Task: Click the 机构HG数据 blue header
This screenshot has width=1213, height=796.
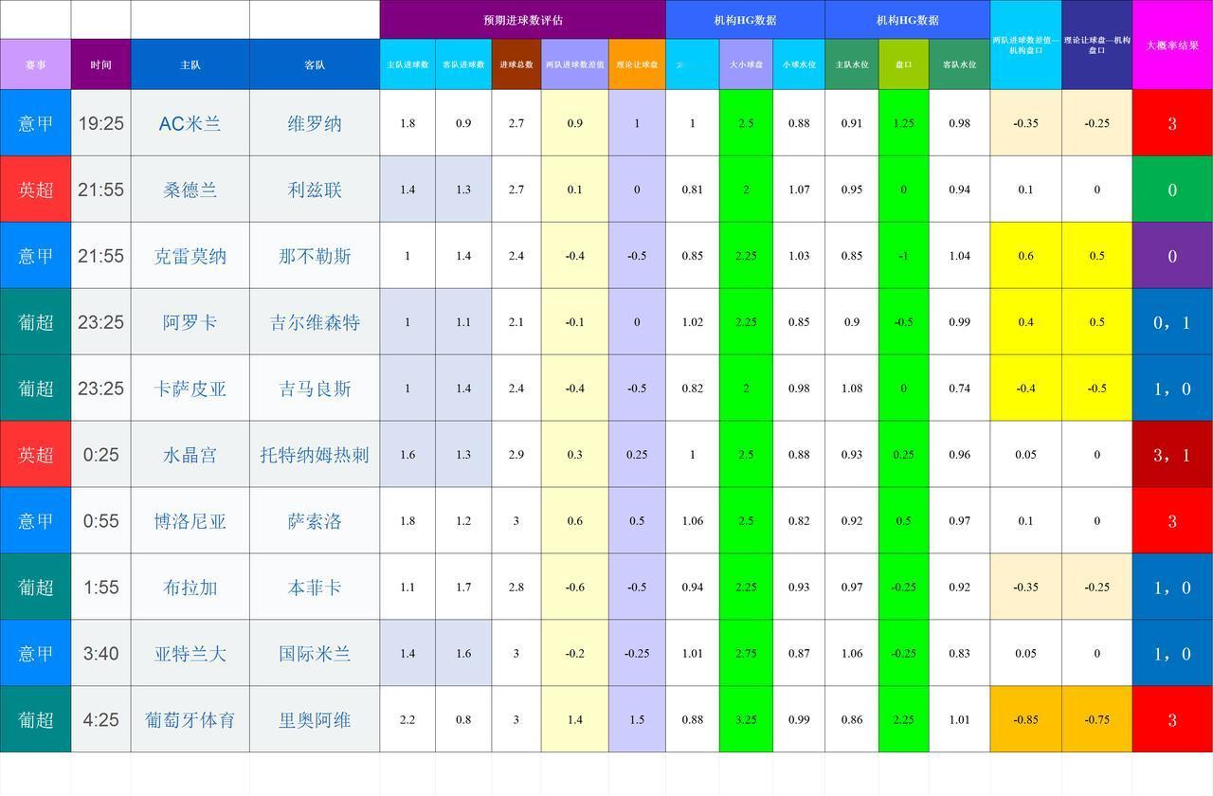Action: pyautogui.click(x=745, y=19)
